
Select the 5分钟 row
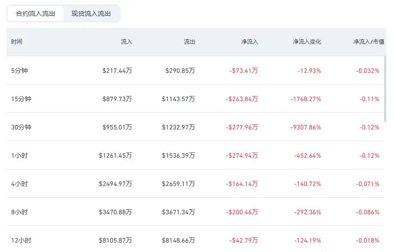click(195, 70)
